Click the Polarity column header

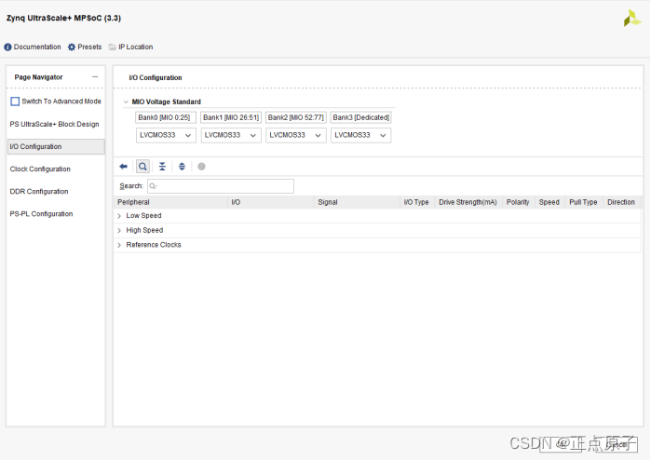tap(518, 202)
